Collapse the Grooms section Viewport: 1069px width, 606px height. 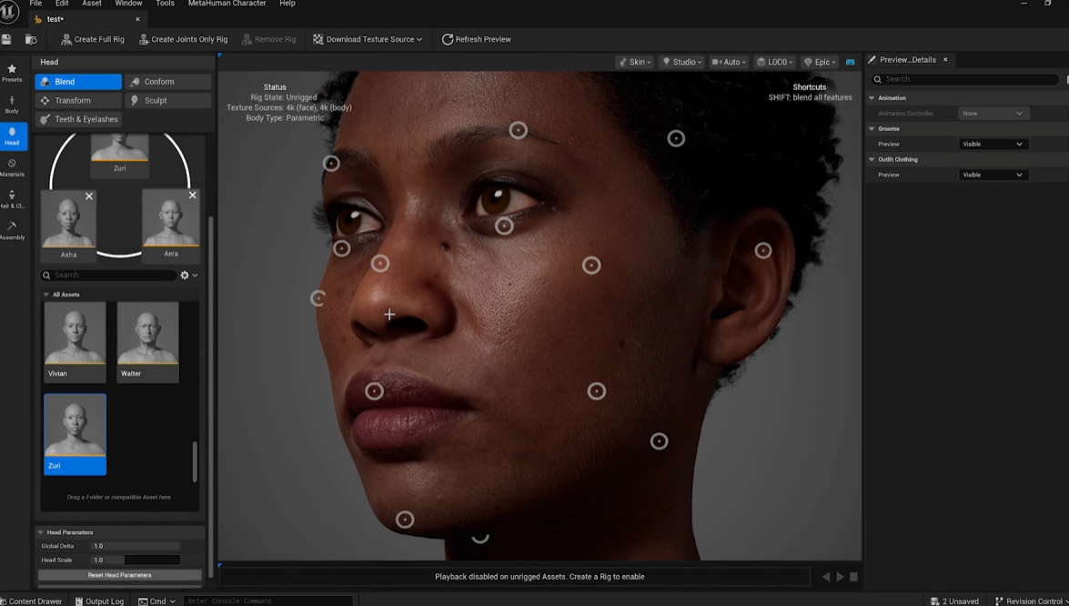[872, 129]
